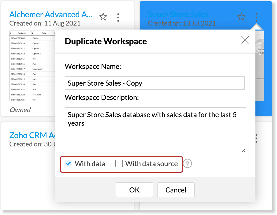Open the Super Store Sales workspace title
This screenshot has width=277, height=215.
point(178,15)
